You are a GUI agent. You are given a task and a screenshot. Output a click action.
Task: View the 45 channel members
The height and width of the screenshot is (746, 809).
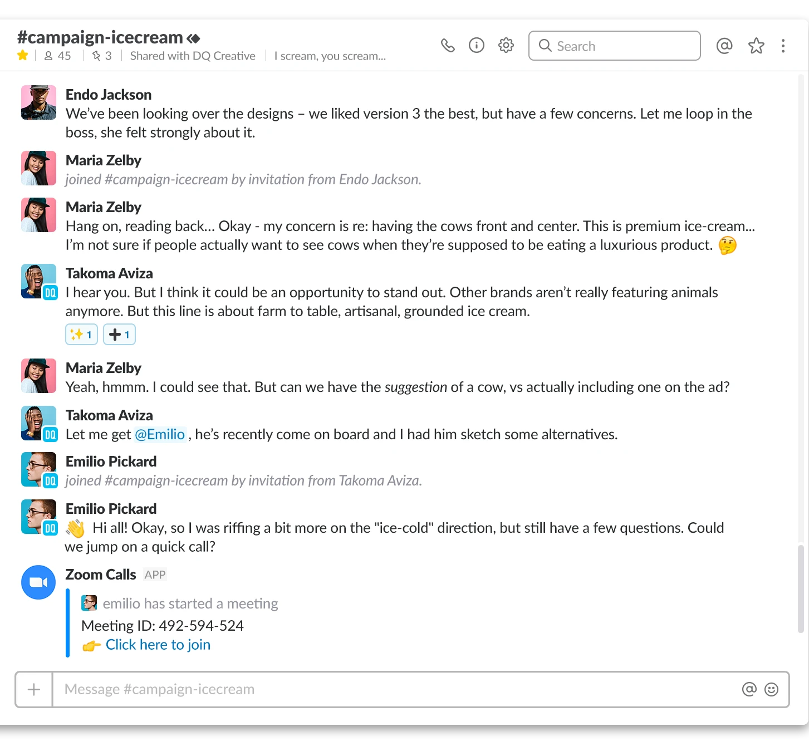click(58, 56)
